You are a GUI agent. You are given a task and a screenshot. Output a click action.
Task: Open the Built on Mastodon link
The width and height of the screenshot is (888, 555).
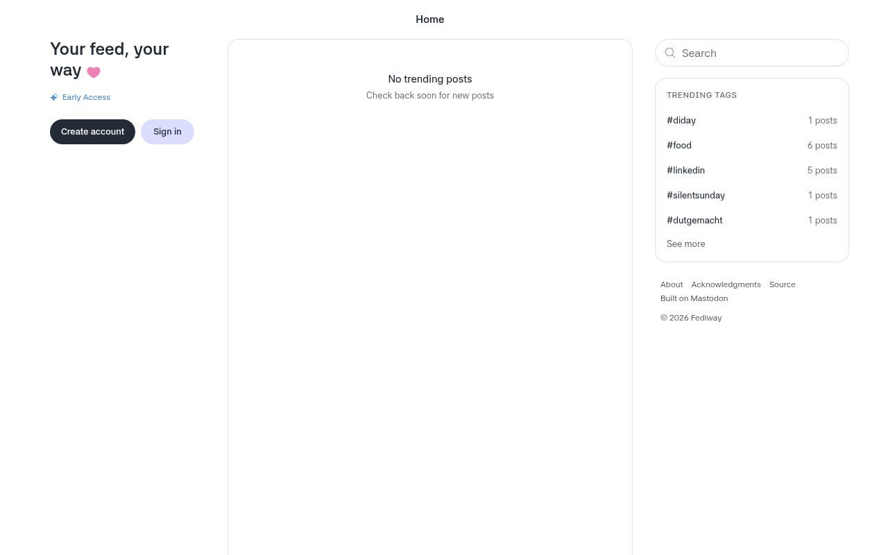pyautogui.click(x=694, y=298)
